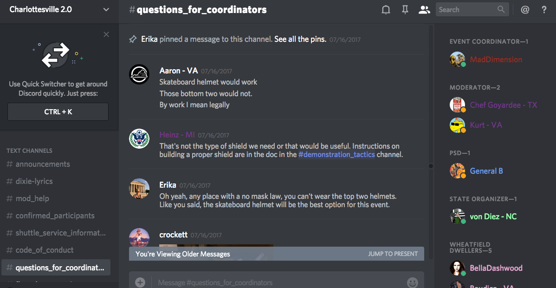
Task: Click the See all the pins link
Action: pos(300,39)
